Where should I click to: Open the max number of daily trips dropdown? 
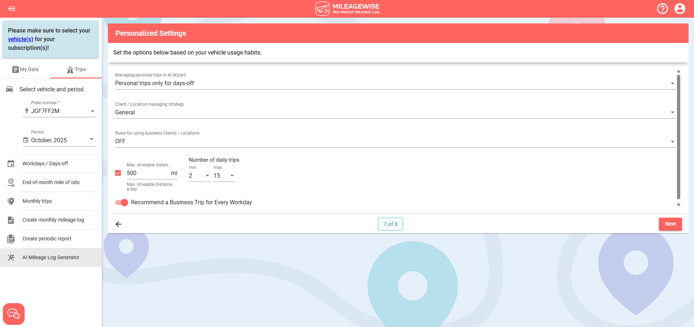tap(232, 176)
